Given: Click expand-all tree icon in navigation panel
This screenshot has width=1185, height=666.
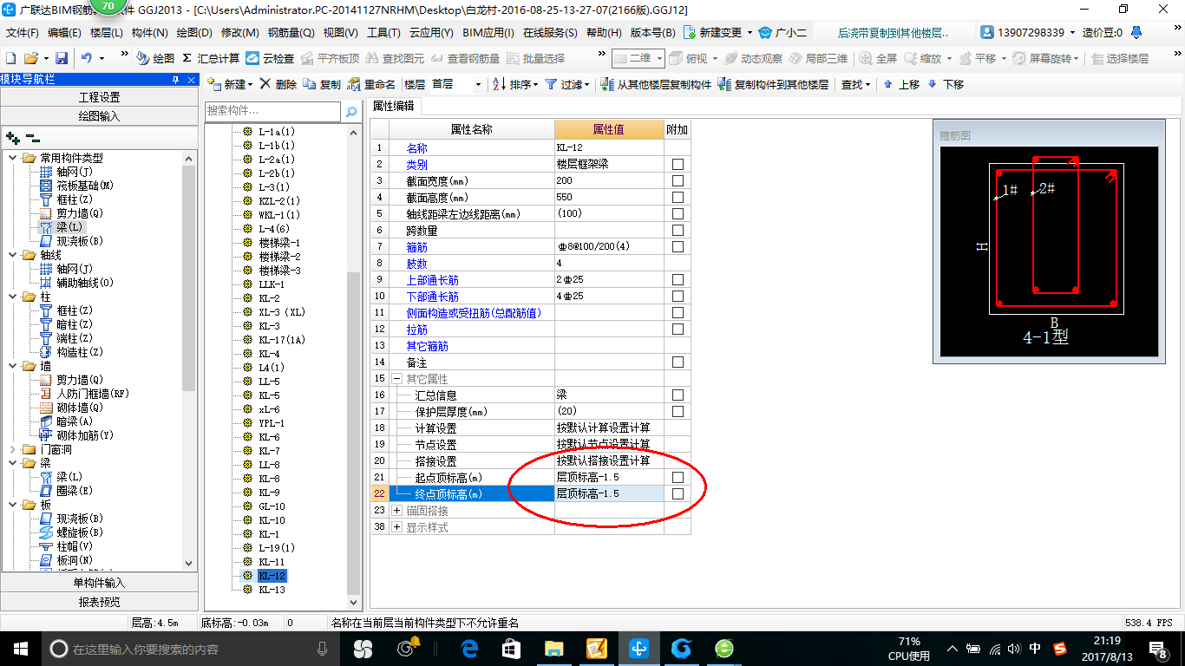Looking at the screenshot, I should (x=12, y=137).
